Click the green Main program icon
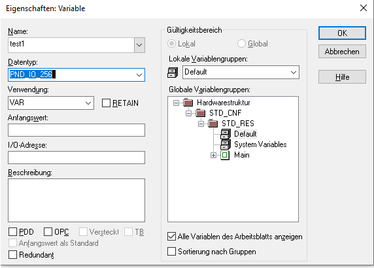This screenshot has width=374, height=268. (x=225, y=155)
